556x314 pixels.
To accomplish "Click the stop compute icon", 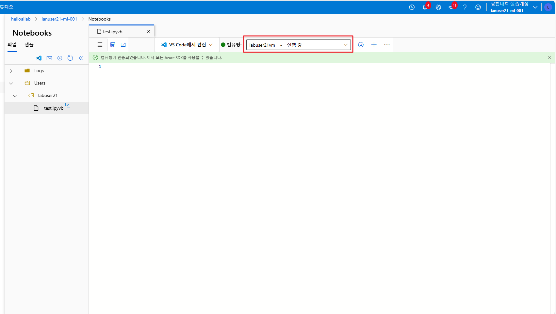I will pos(361,45).
